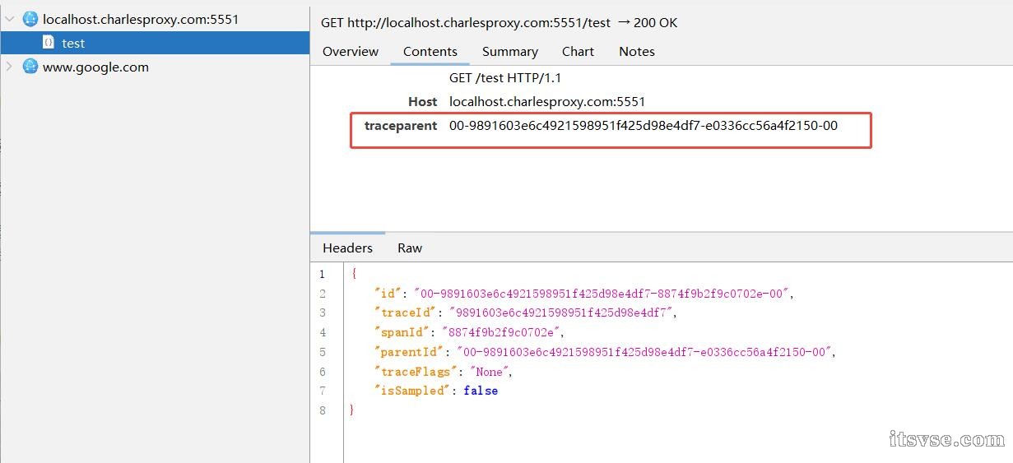Collapse the localhost.charlesproxy.com:5551 tree node
The height and width of the screenshot is (463, 1013).
tap(10, 19)
